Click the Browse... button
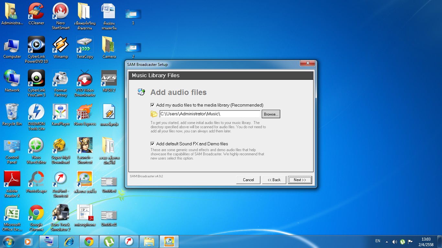Screen dimensions: 442x248 point(271,114)
